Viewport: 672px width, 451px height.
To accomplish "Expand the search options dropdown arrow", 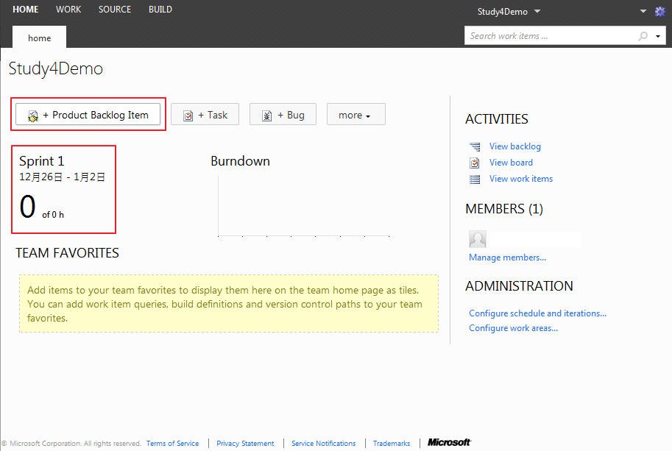I will point(658,36).
